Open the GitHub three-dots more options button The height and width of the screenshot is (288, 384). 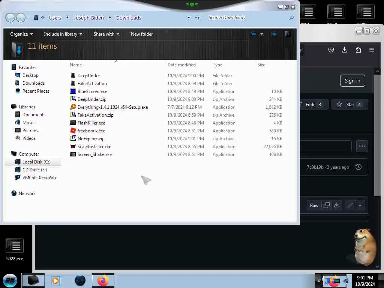(x=362, y=146)
